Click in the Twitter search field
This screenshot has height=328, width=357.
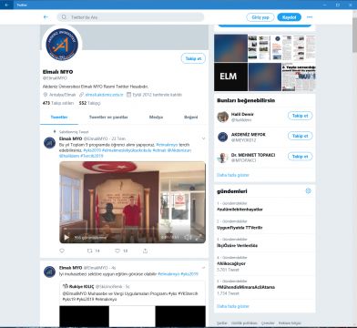[x=130, y=17]
